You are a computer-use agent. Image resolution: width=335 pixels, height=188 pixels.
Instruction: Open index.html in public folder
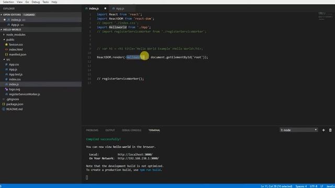16,50
